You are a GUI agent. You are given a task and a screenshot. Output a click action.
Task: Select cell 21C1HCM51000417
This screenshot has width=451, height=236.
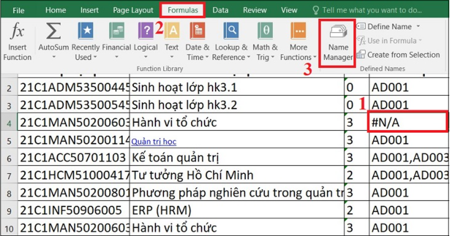click(74, 175)
